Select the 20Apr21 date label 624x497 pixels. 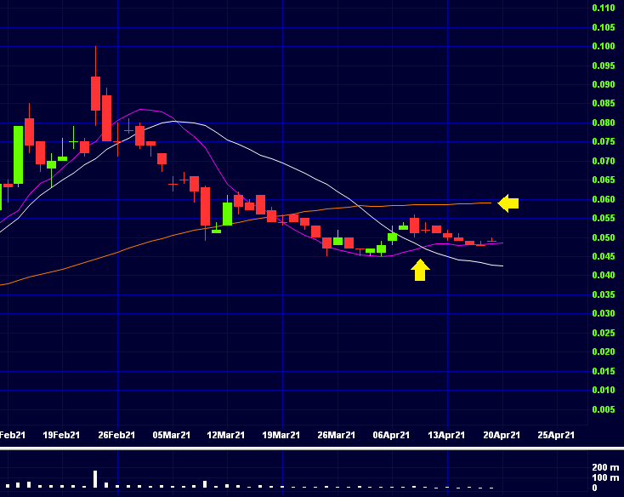tap(502, 435)
